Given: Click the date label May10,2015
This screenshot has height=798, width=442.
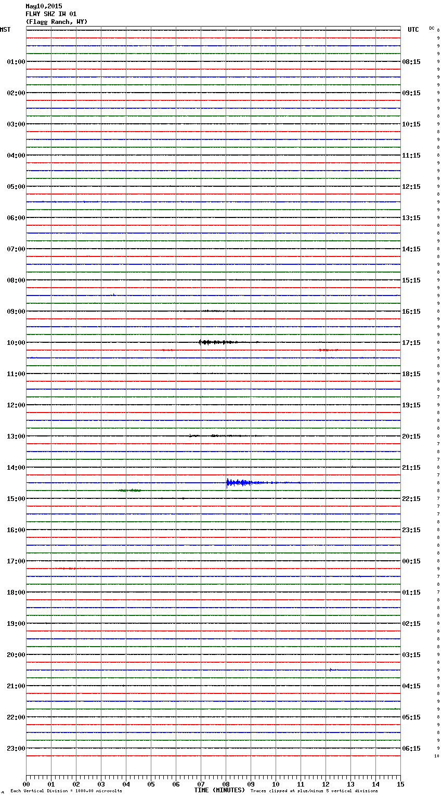Looking at the screenshot, I should click(x=44, y=6).
